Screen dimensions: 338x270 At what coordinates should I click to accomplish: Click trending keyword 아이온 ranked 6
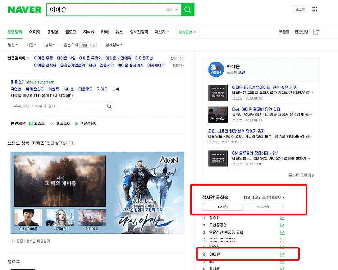(215, 254)
